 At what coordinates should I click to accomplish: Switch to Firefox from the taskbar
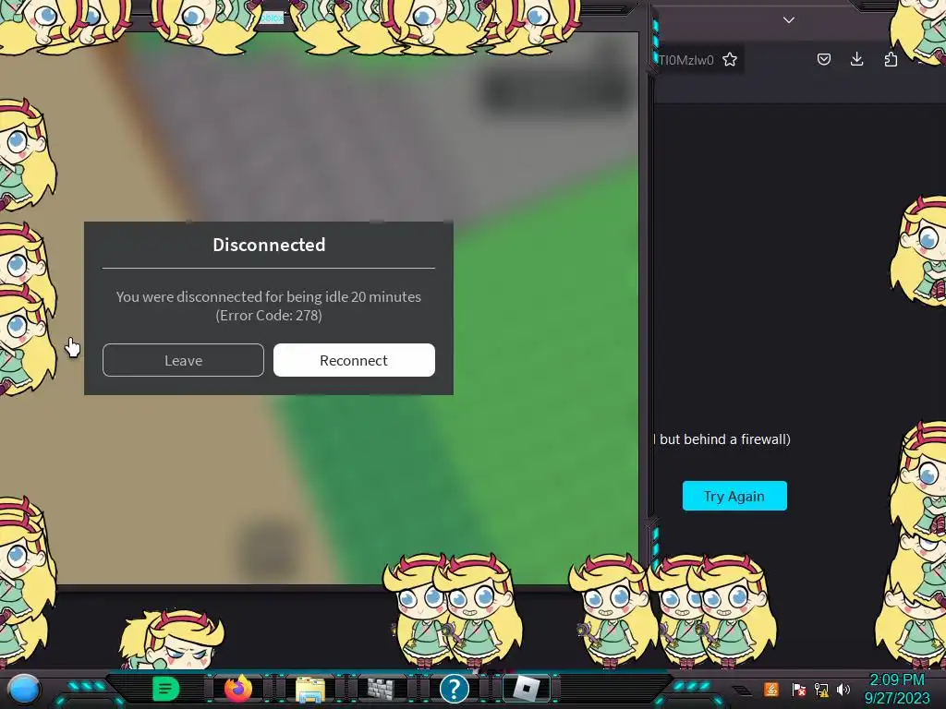pyautogui.click(x=237, y=688)
